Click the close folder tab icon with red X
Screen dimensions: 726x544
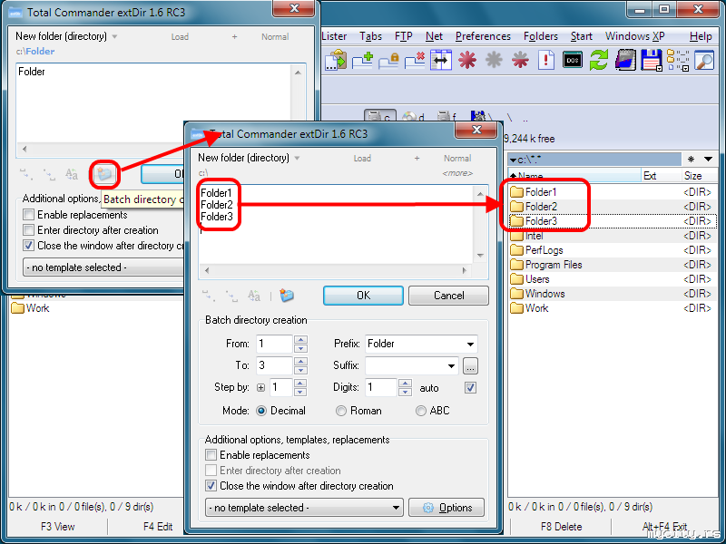(415, 60)
